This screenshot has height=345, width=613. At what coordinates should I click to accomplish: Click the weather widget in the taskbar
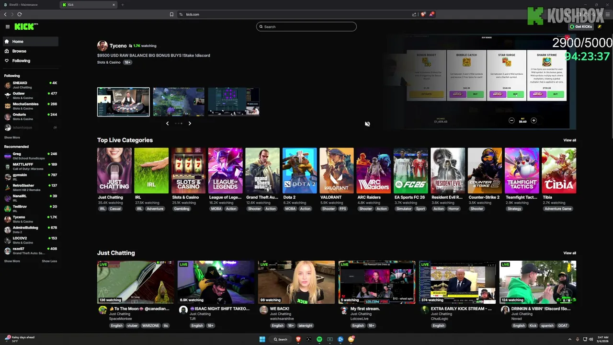[x=20, y=339]
